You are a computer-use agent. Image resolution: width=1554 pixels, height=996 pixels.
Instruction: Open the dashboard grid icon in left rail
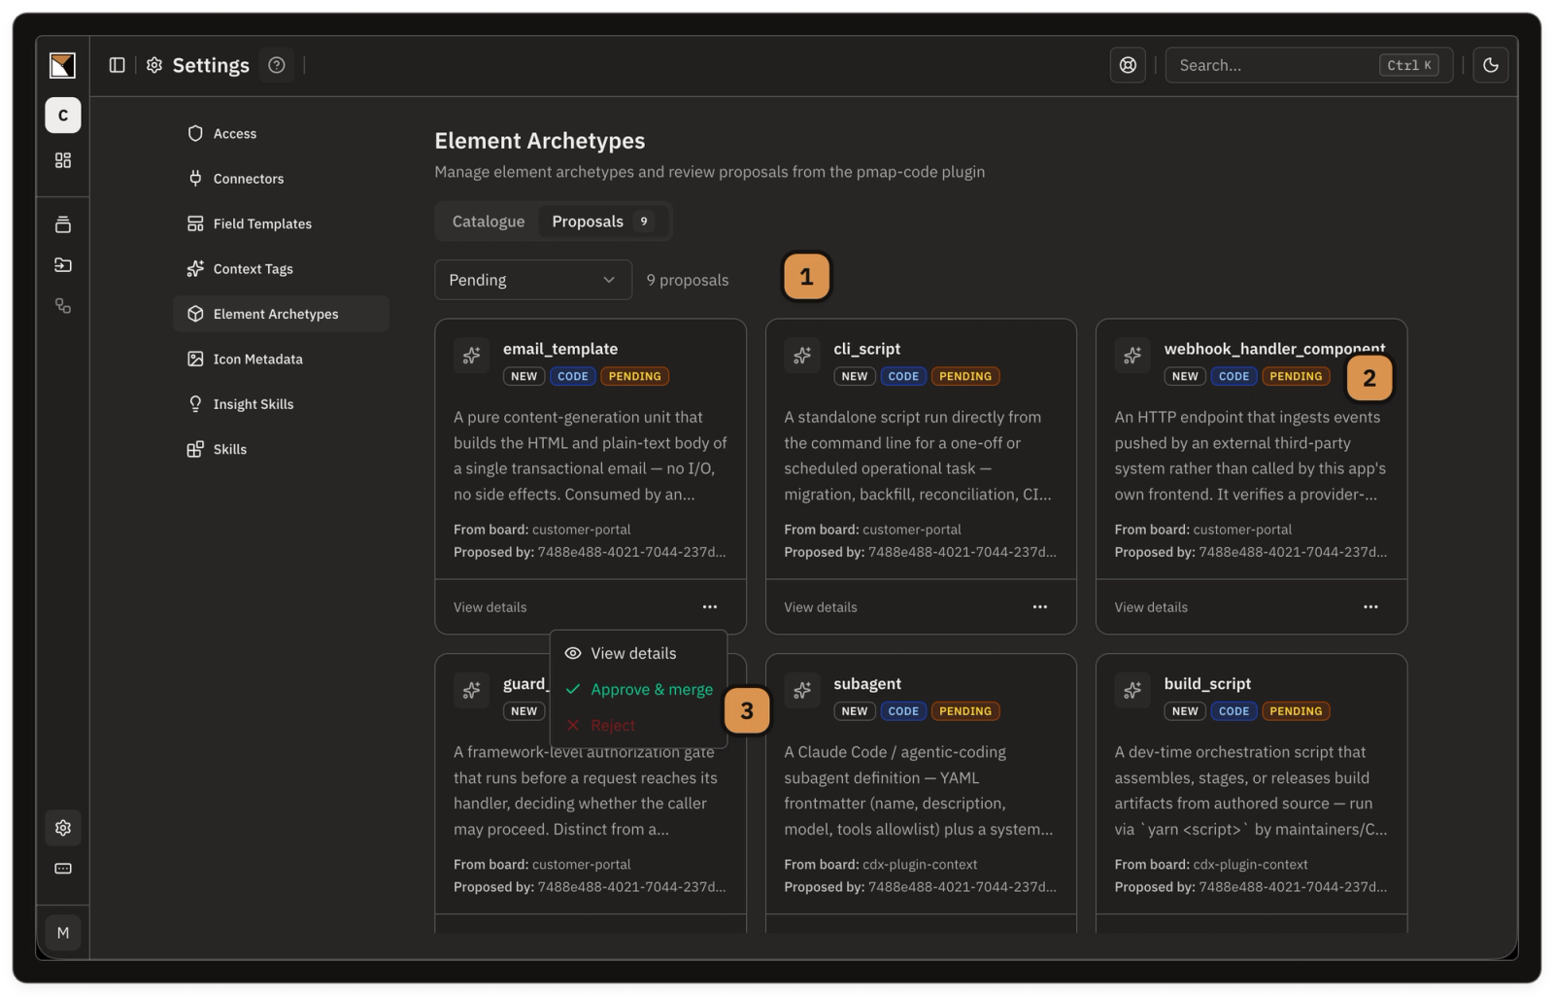pos(63,160)
